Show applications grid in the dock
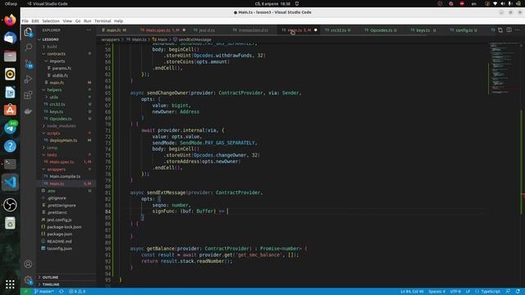The width and height of the screenshot is (525, 295). tap(10, 284)
